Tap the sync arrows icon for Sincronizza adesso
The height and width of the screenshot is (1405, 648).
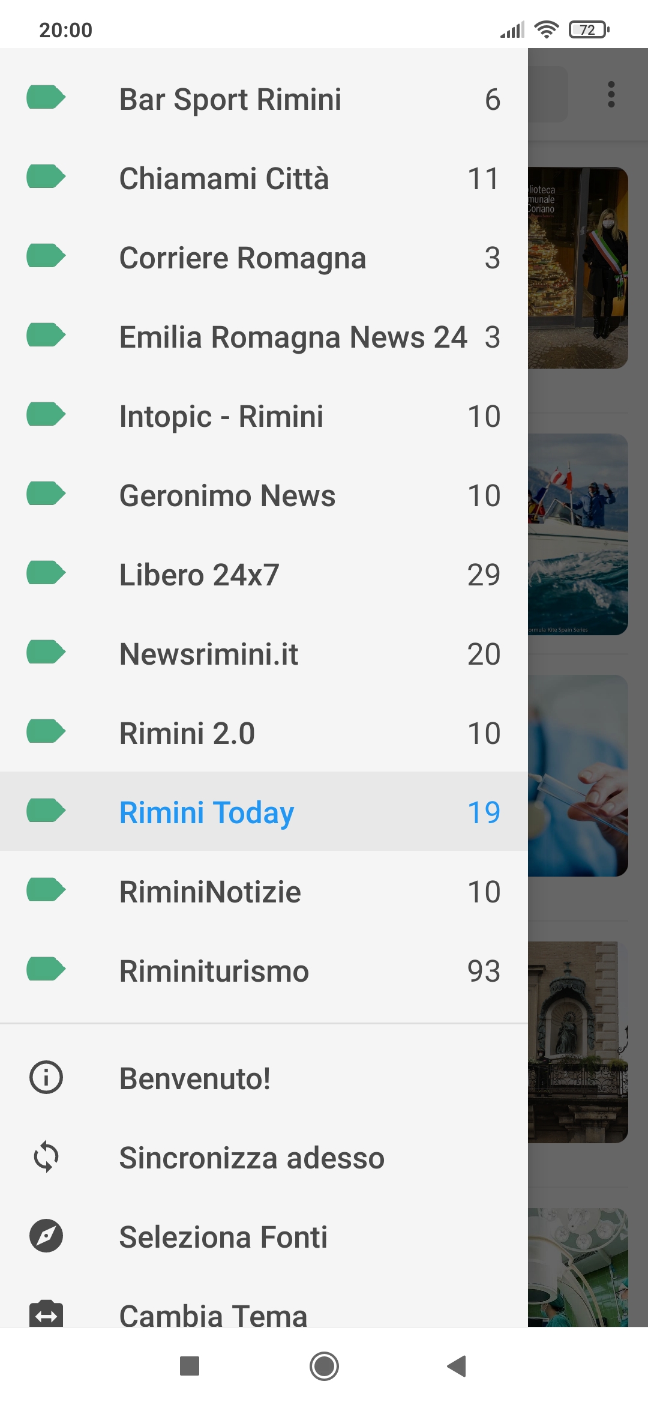(x=46, y=1157)
